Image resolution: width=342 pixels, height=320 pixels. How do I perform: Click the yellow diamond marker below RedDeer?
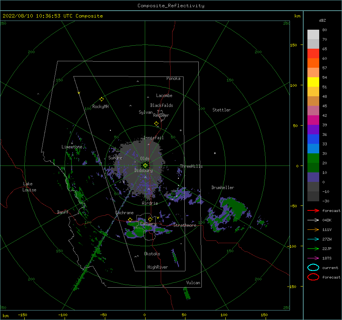point(156,124)
